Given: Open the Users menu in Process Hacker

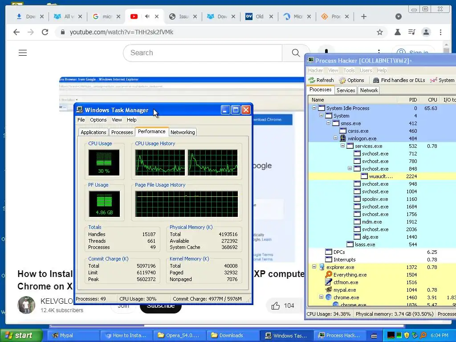Looking at the screenshot, I should tap(366, 70).
